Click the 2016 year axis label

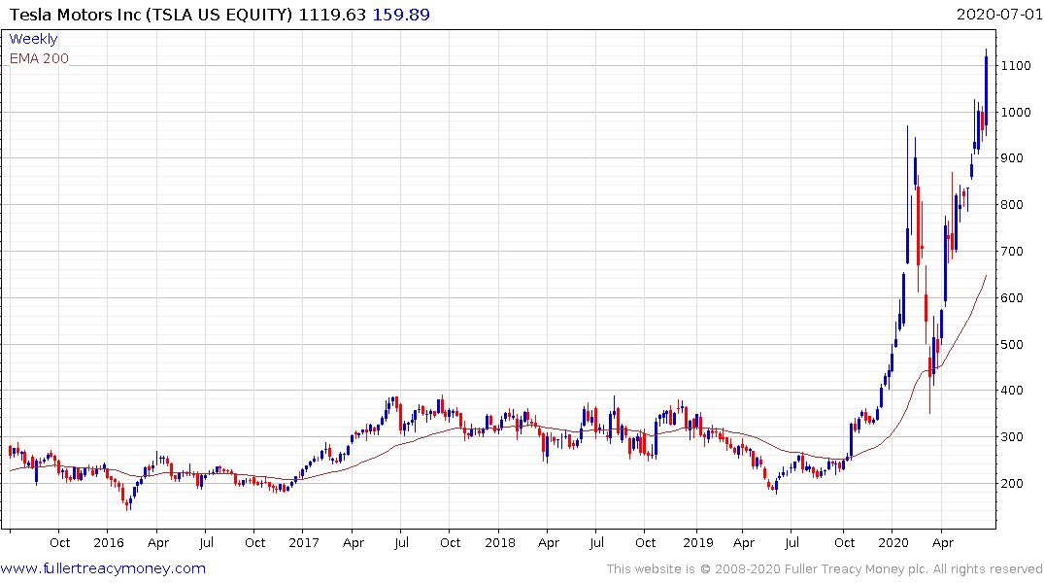click(x=109, y=543)
